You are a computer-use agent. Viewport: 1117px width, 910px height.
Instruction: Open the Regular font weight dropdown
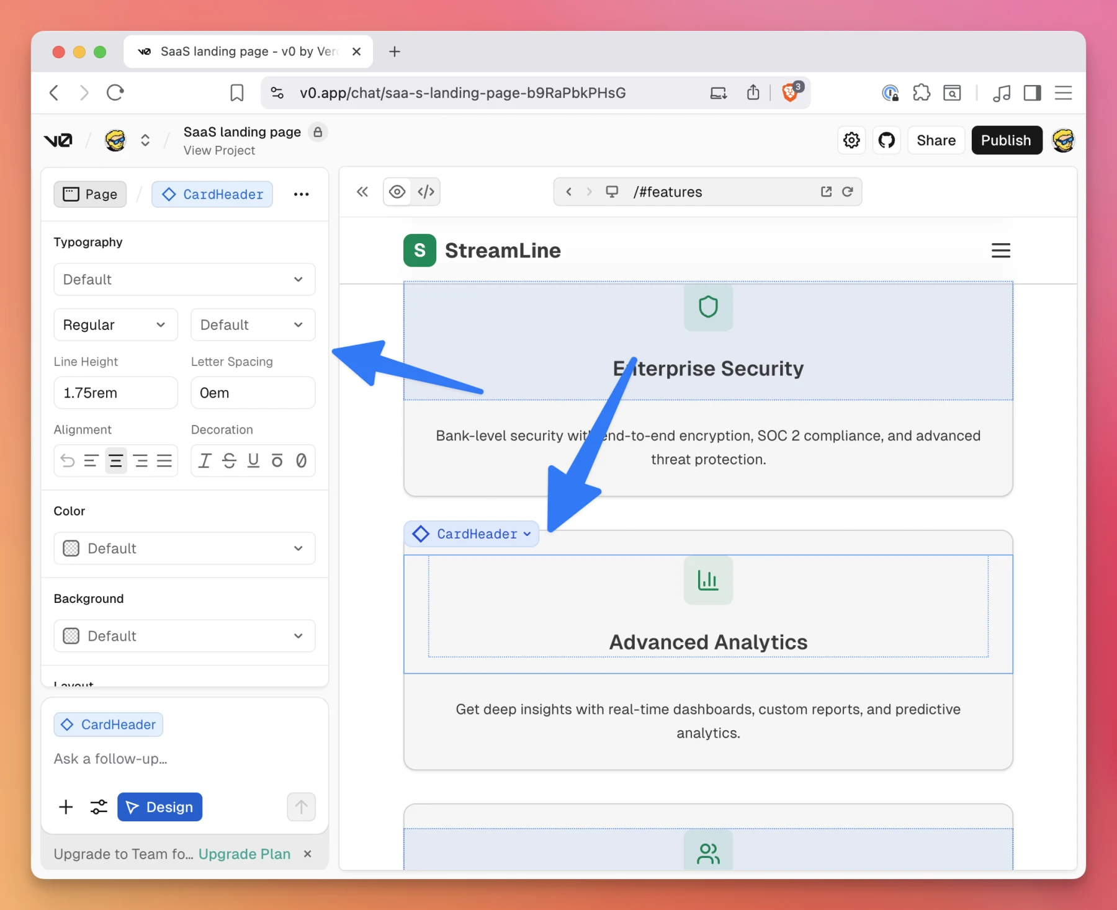(116, 324)
